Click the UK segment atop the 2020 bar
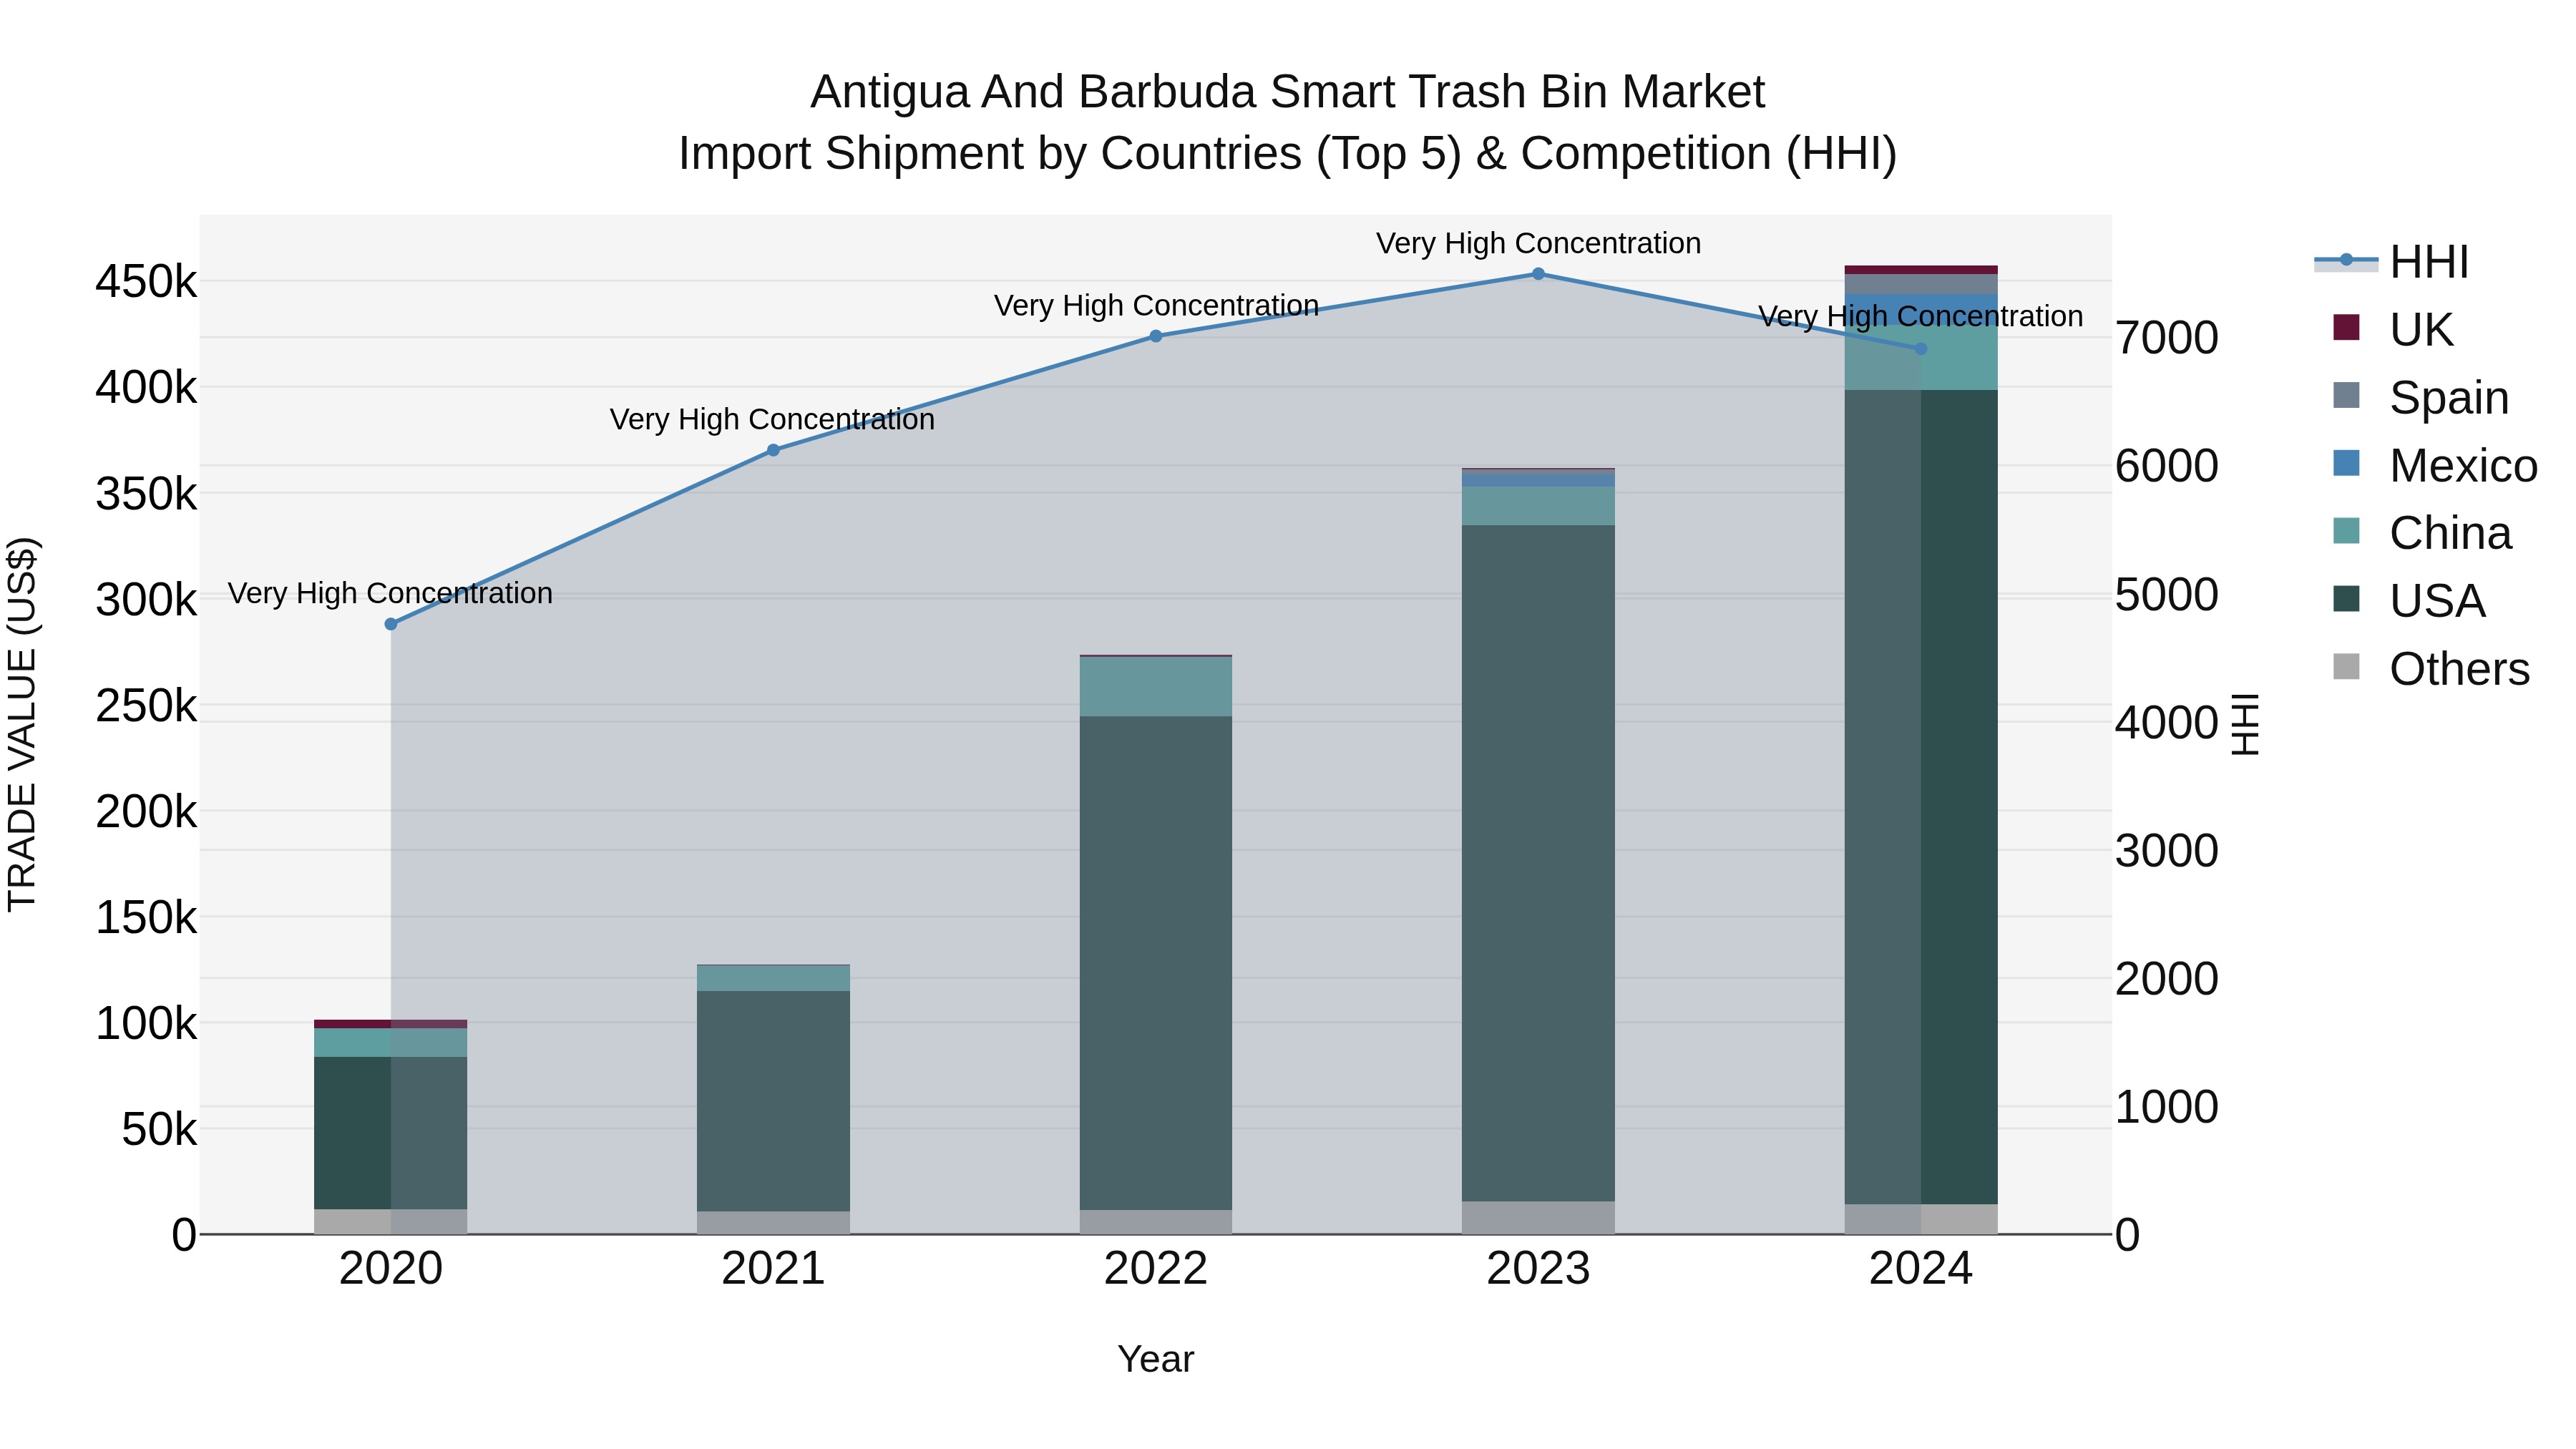The image size is (2576, 1449). (391, 1024)
